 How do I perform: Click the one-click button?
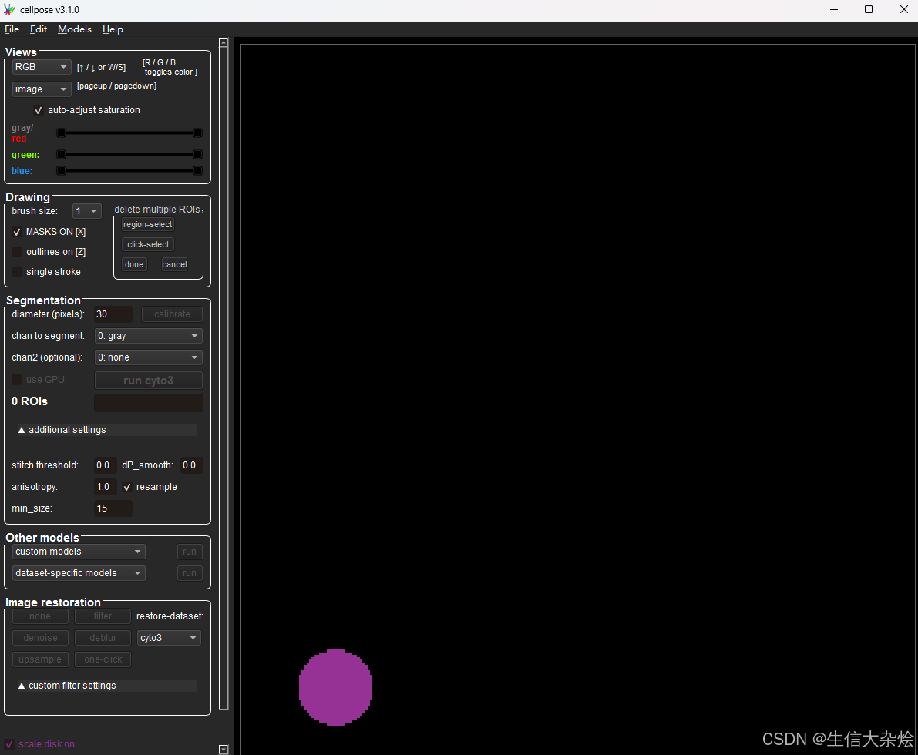(103, 659)
